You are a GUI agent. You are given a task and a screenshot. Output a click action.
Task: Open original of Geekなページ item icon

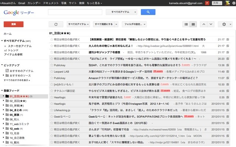(x=228, y=116)
